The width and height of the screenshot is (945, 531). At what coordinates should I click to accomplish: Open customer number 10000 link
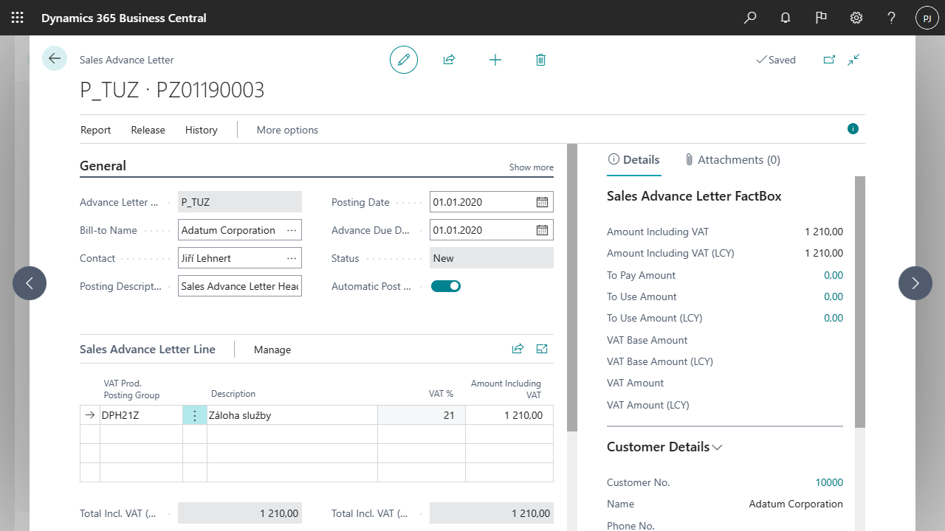click(829, 482)
